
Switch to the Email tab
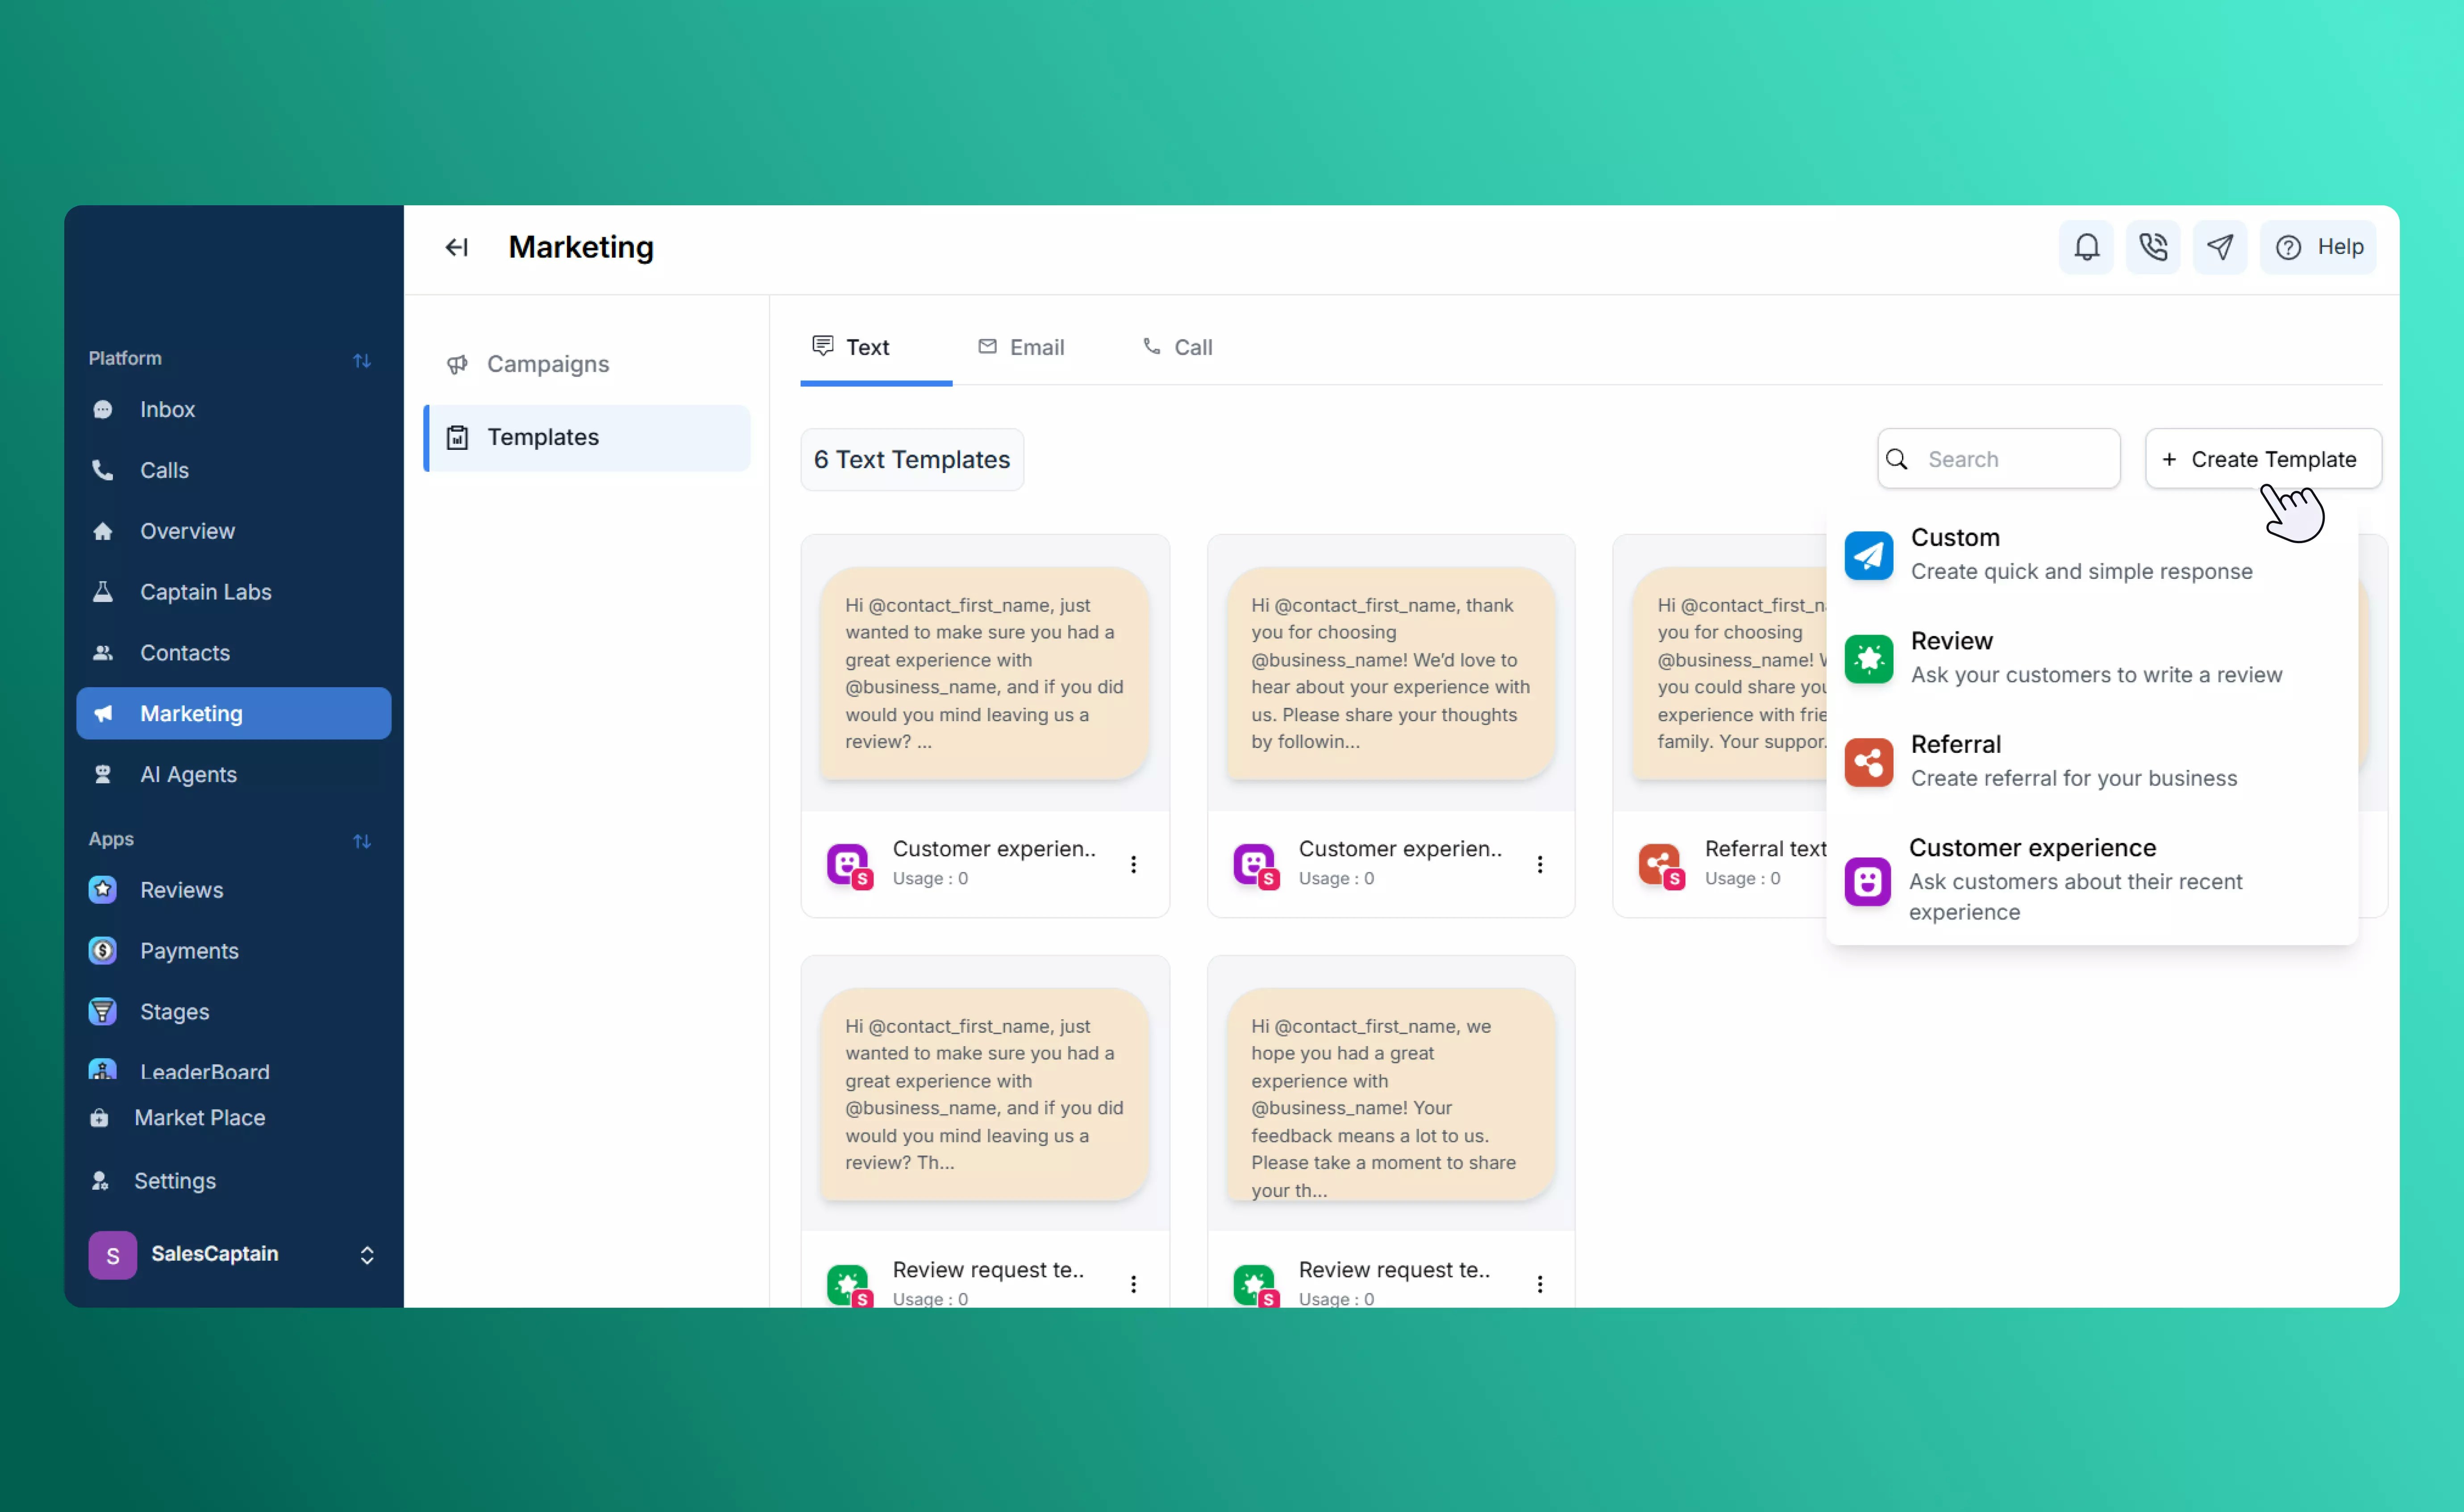(x=1021, y=347)
